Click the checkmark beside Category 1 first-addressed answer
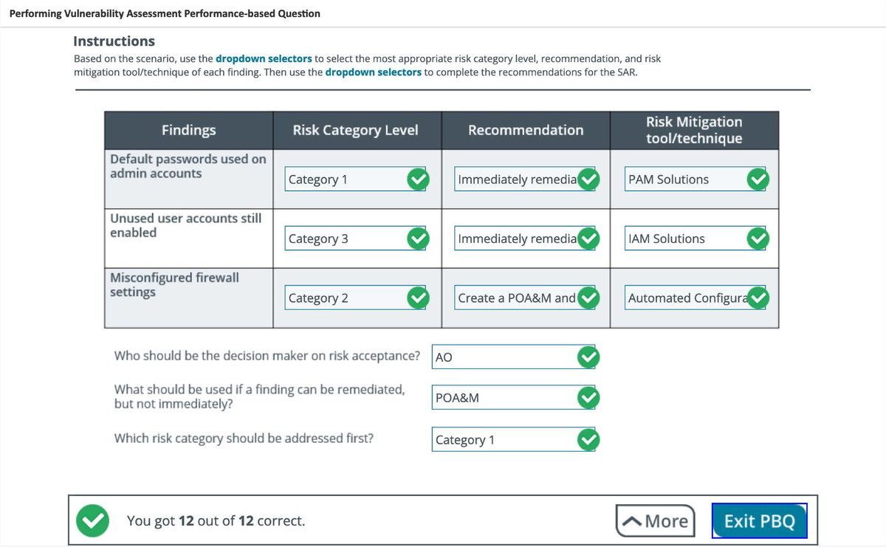 pyautogui.click(x=588, y=439)
